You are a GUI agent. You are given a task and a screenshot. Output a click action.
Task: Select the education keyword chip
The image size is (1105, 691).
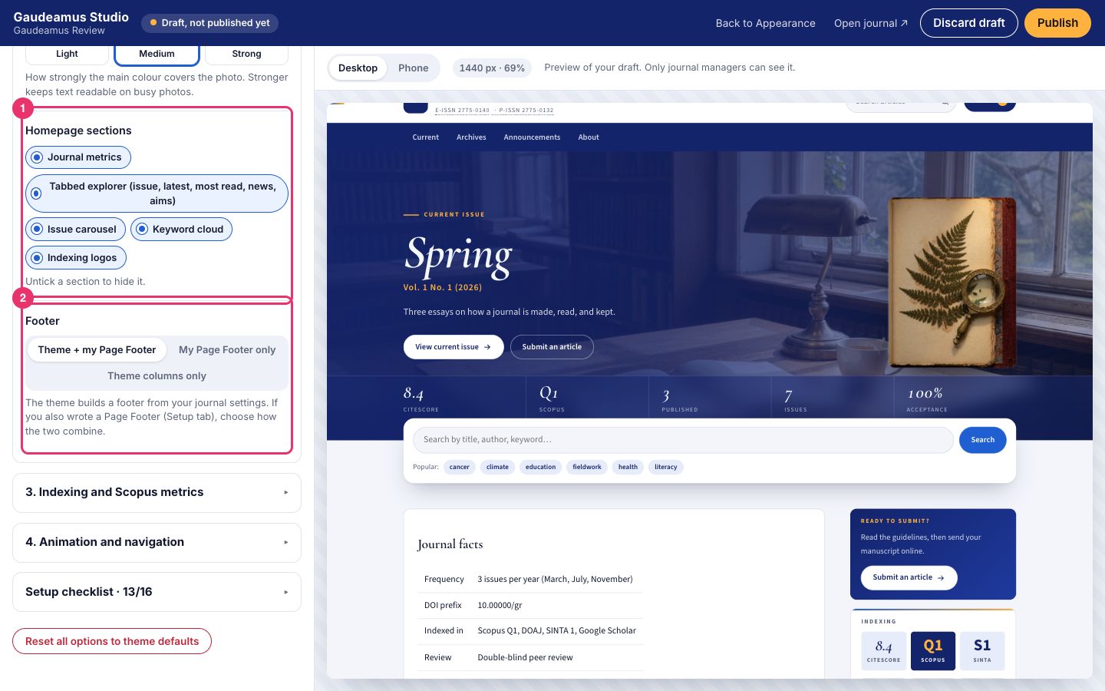click(x=541, y=468)
